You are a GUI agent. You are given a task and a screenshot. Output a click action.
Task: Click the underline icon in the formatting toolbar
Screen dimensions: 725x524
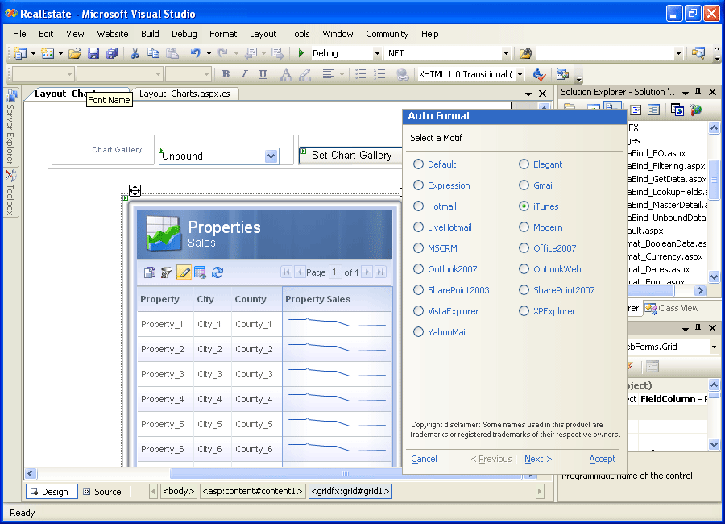coord(262,73)
